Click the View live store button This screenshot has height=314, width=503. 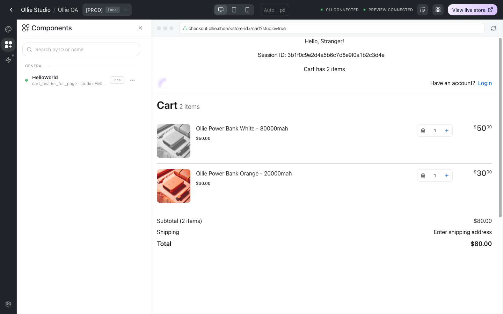[473, 10]
